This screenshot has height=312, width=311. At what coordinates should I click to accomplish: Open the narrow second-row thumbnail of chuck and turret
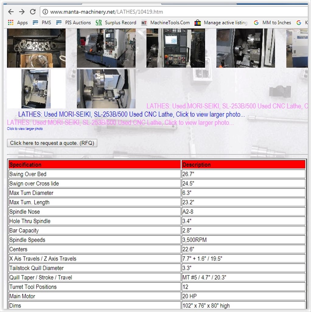click(36, 89)
